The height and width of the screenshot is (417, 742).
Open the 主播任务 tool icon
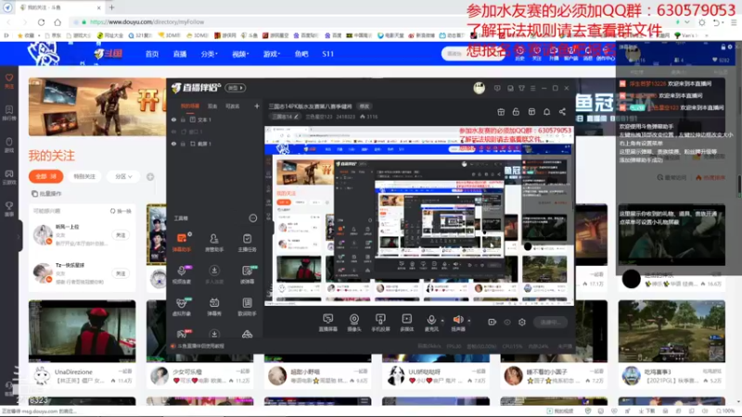(x=247, y=238)
